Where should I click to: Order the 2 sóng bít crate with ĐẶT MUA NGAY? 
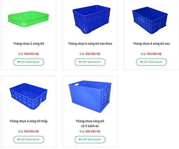(x=28, y=62)
